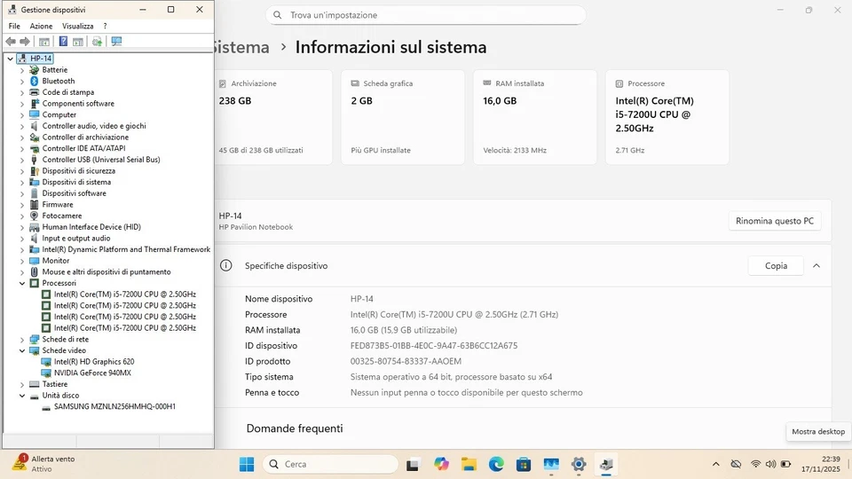Click the RAM installata 16,0 GB card
Viewport: 852px width, 479px height.
click(535, 117)
